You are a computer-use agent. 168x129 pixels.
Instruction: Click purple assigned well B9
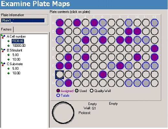pyautogui.click(x=129, y=31)
